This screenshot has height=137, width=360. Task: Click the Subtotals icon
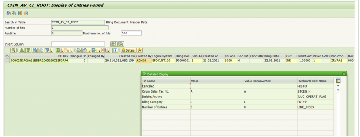[x=67, y=50]
